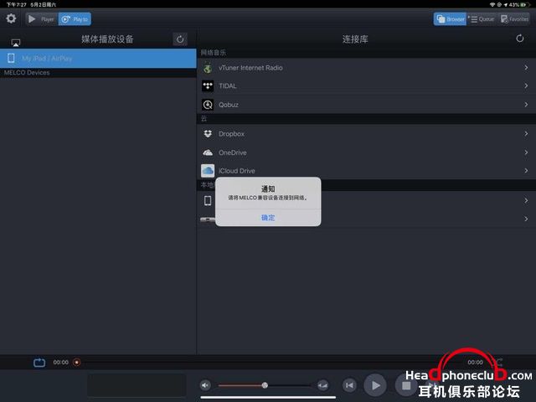
Task: Open OneDrive cloud storage
Action: (367, 152)
